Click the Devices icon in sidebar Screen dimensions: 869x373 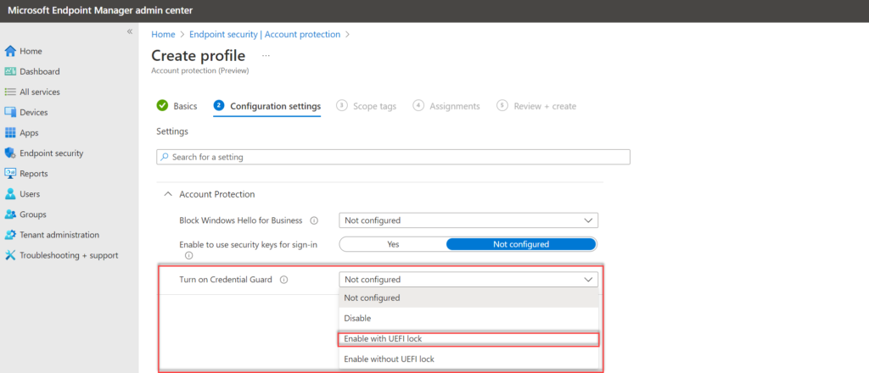click(10, 113)
